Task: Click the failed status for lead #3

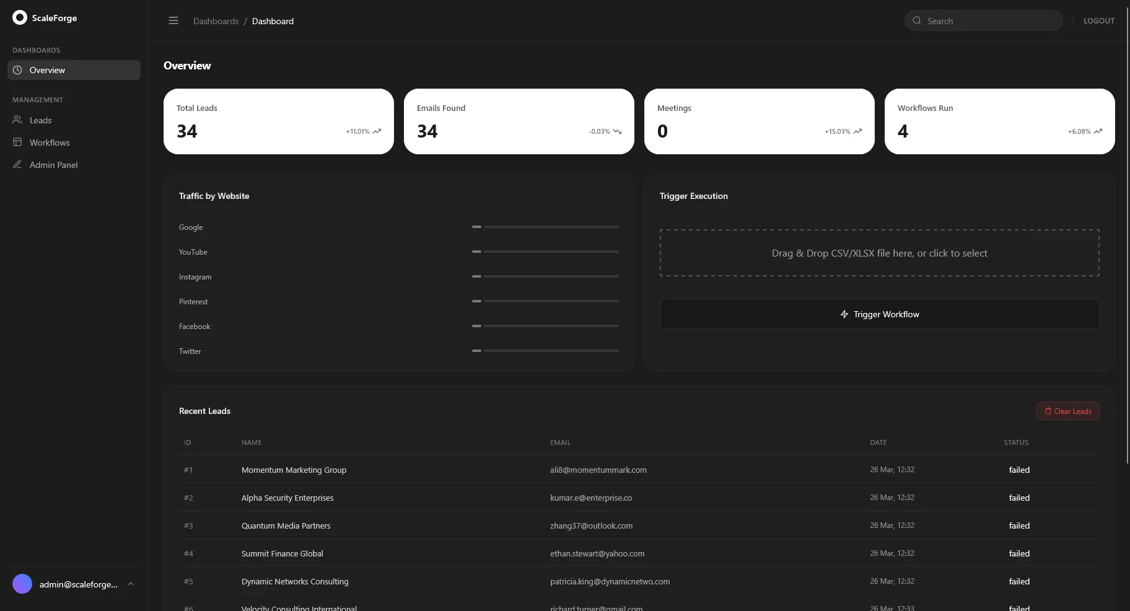Action: pos(1019,525)
